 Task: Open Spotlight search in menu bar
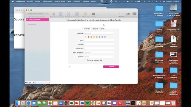pos(153,1)
